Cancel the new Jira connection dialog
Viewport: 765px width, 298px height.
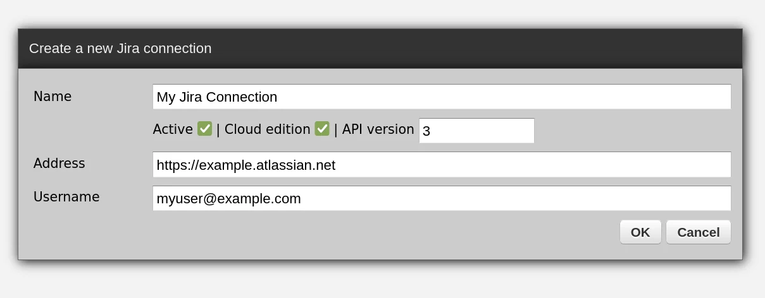pyautogui.click(x=698, y=232)
